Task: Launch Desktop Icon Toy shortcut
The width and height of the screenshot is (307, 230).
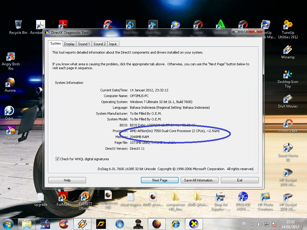Action: 288,79
